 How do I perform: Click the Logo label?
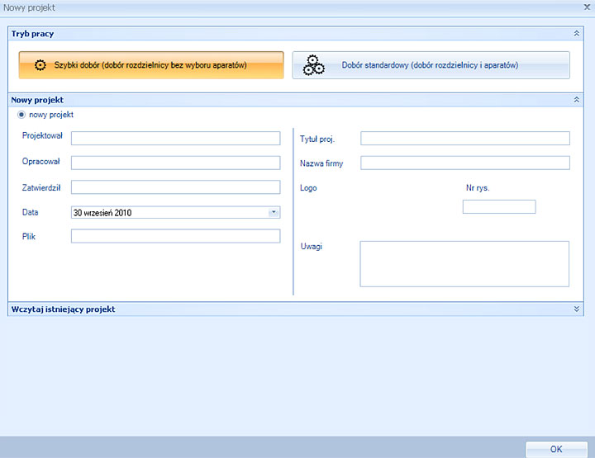click(x=308, y=188)
